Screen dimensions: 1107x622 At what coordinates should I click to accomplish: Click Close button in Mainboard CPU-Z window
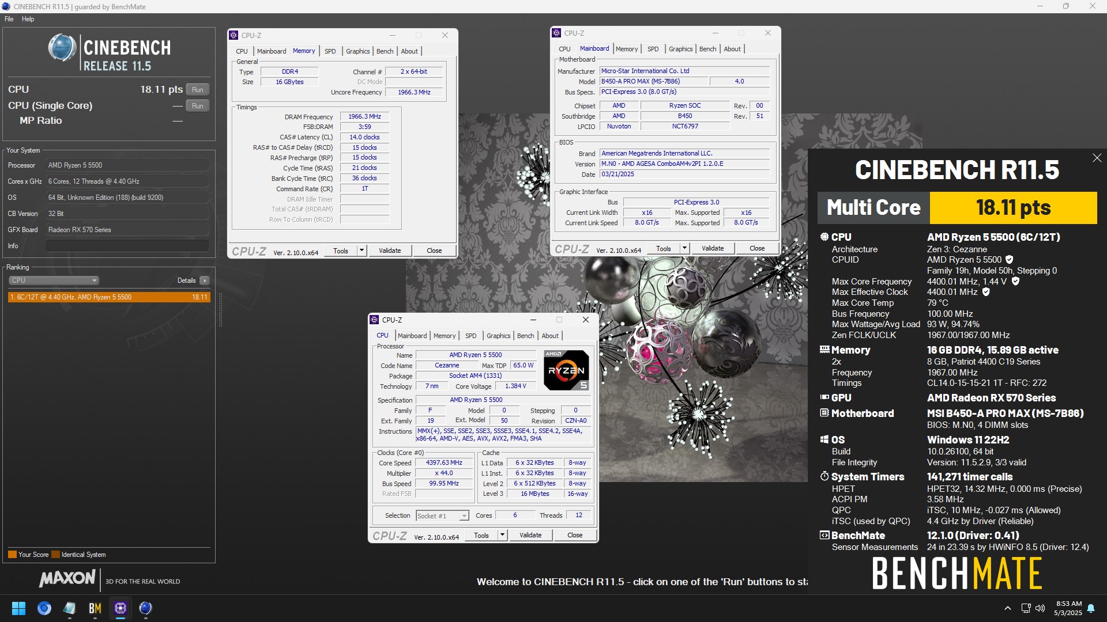pos(757,248)
